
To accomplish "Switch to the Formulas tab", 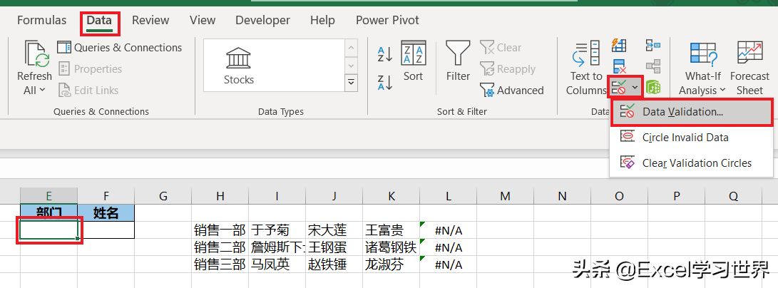I will coord(41,20).
